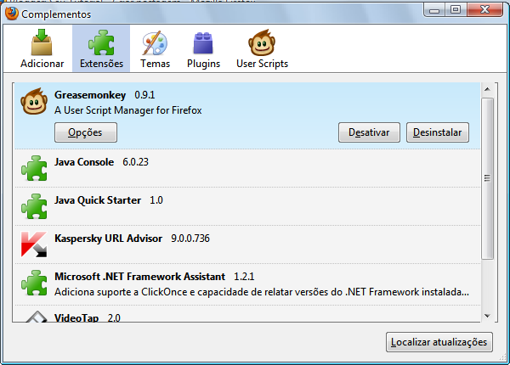Screen dimensions: 510x365
Task: Click Desinstalar to uninstall Greasemonkey
Action: tap(438, 132)
